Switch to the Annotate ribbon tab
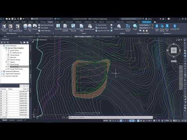Image resolution: width=187 pixels, height=140 pixels. (x=16, y=22)
